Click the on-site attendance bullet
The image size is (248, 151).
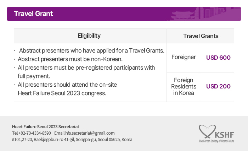tap(66, 89)
